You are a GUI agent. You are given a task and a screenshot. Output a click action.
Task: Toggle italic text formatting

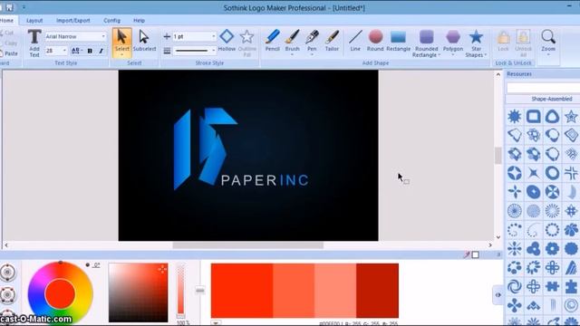click(101, 51)
